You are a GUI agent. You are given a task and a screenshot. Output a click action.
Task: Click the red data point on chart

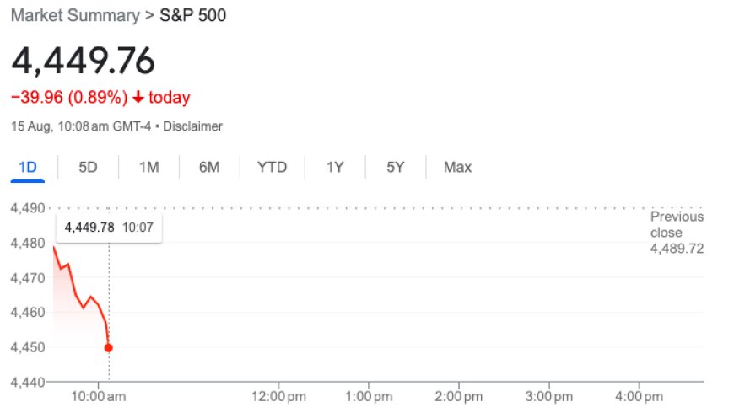109,347
